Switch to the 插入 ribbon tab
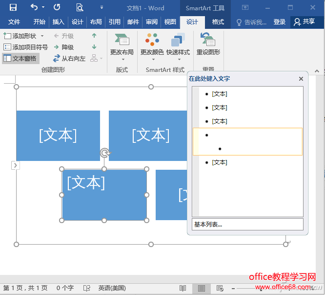The image size is (325, 295). [58, 22]
